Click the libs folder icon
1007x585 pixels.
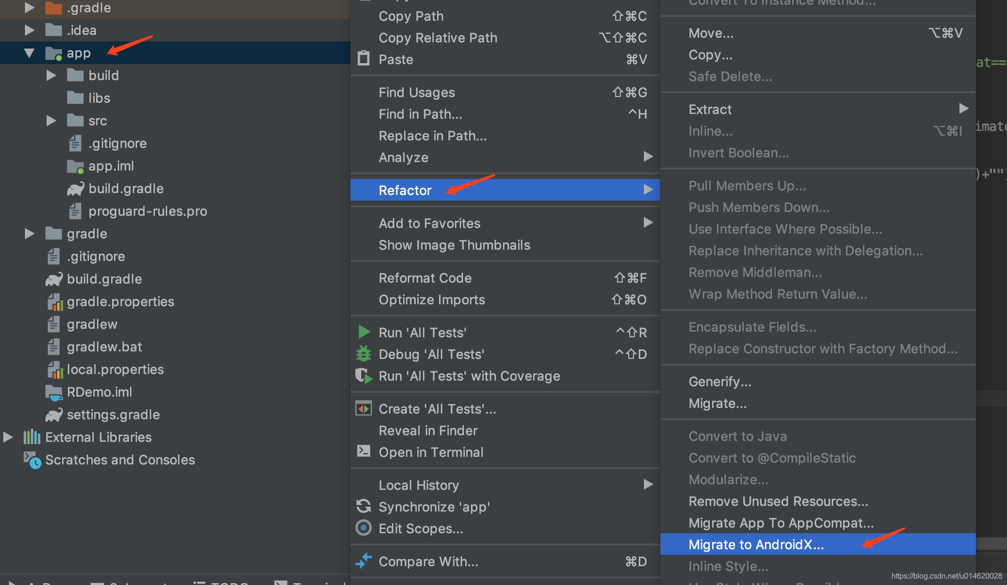75,97
